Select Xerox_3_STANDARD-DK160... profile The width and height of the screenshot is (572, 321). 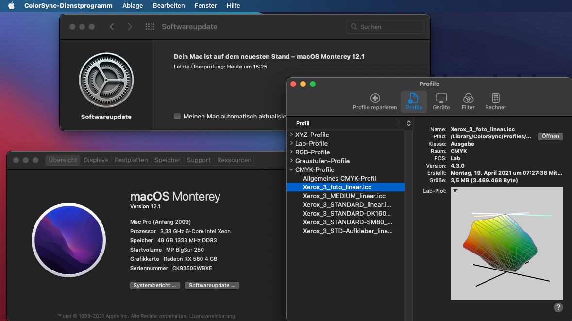[346, 213]
